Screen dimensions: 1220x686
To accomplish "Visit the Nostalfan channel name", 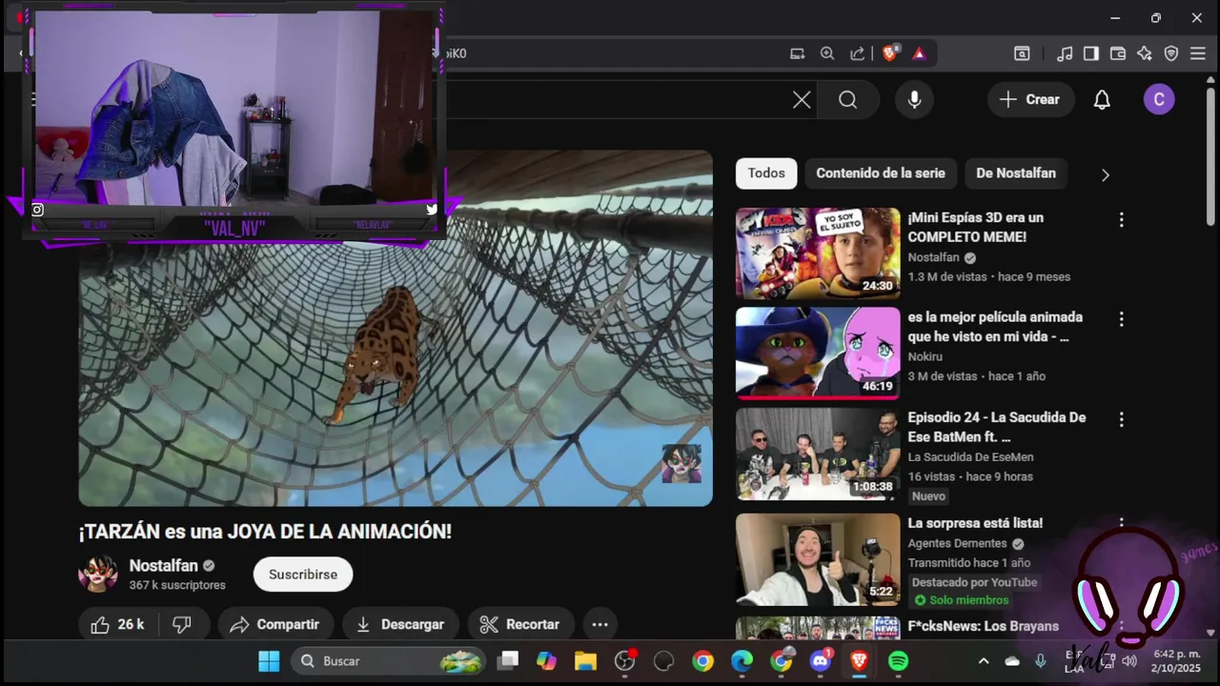I will point(163,566).
